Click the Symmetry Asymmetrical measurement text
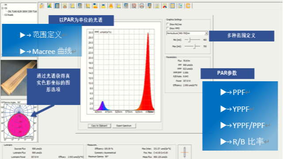The width and height of the screenshot is (283, 159). tap(105, 153)
